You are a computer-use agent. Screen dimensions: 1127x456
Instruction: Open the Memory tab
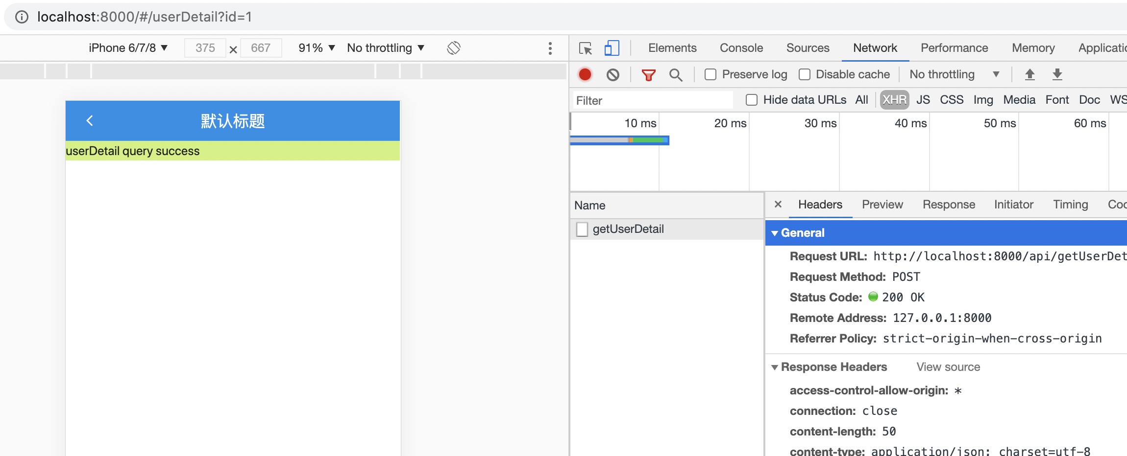tap(1033, 48)
